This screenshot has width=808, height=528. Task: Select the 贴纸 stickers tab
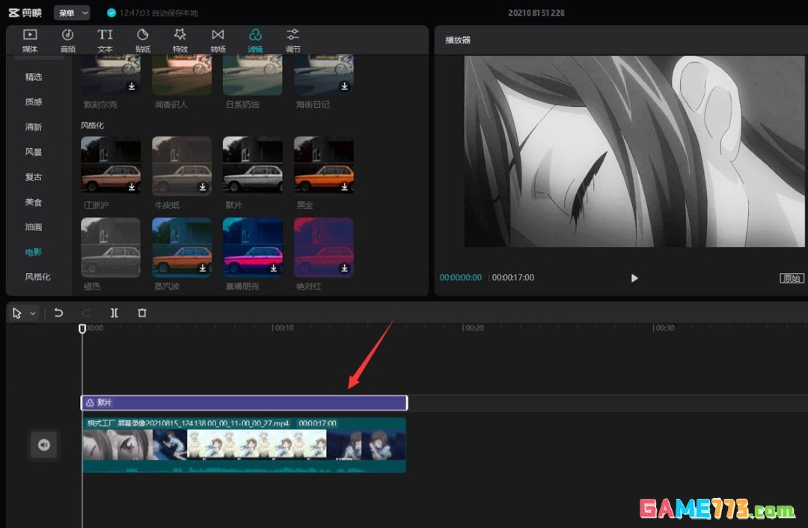coord(143,40)
